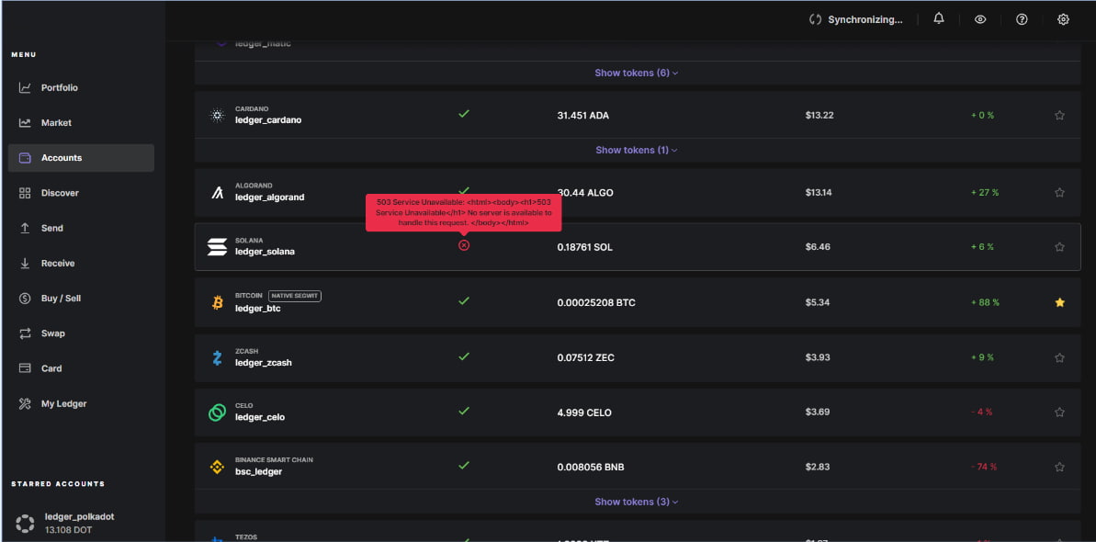Click the Bitcoin coin icon

point(218,302)
